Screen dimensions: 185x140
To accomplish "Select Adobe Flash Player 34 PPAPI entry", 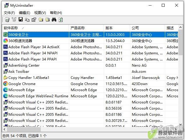I will (x=33, y=59).
